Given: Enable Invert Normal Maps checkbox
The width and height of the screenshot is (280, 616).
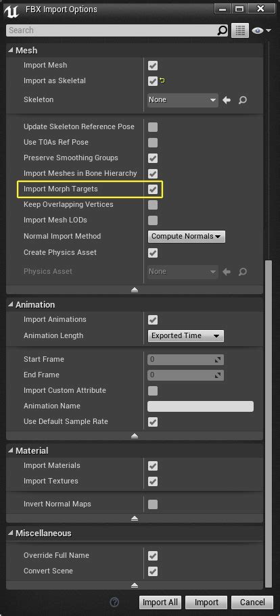Looking at the screenshot, I should pos(153,504).
